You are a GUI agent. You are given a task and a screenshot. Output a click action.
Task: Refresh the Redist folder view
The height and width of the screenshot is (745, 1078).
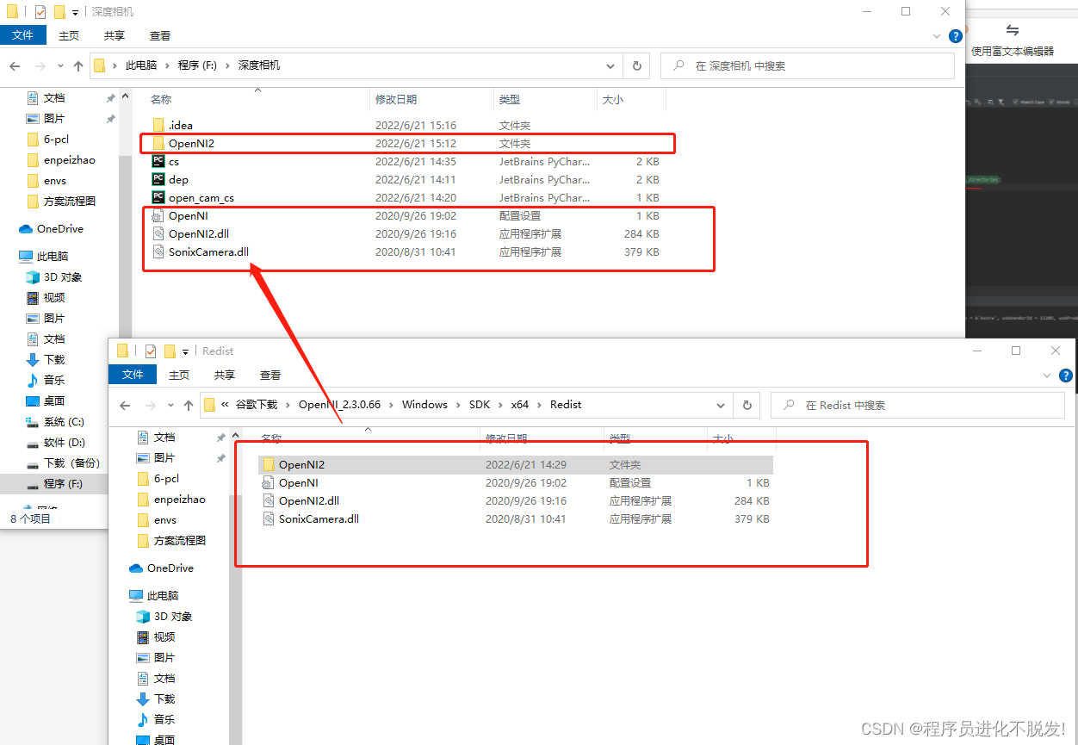746,405
